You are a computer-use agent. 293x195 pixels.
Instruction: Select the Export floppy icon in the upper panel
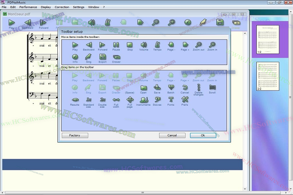pos(103,57)
